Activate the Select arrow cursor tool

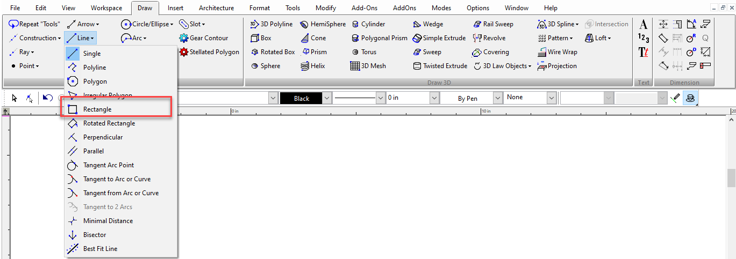15,98
